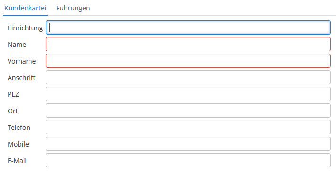Click the Telefon label text
Viewport: 336px width, 175px height.
[x=19, y=128]
